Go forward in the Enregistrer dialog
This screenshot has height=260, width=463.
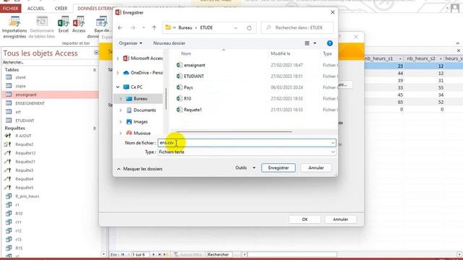click(132, 27)
